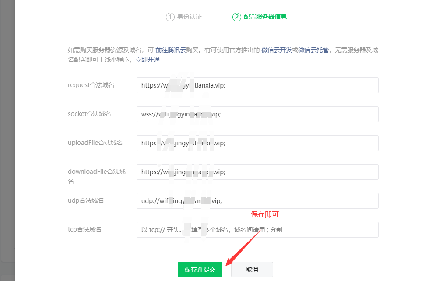Focus the request合法域名 input field

click(x=257, y=85)
